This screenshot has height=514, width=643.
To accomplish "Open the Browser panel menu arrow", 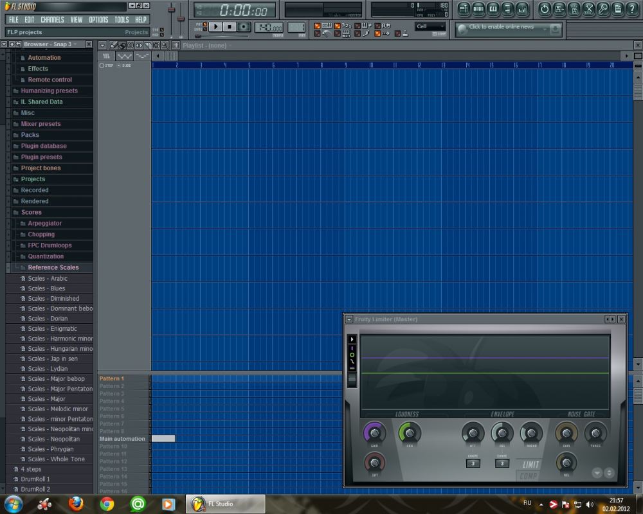I will (x=4, y=44).
